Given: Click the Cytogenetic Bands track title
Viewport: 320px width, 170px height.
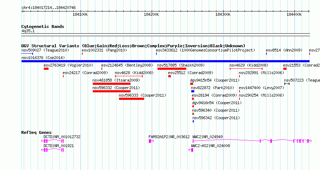Looking at the screenshot, I should pyautogui.click(x=43, y=26).
